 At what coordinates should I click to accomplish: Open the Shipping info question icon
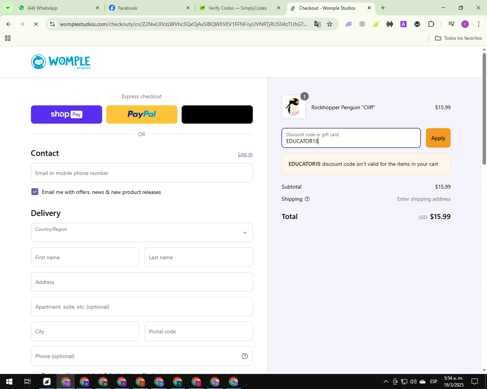point(307,199)
